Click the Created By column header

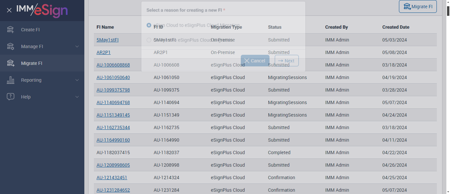[336, 27]
